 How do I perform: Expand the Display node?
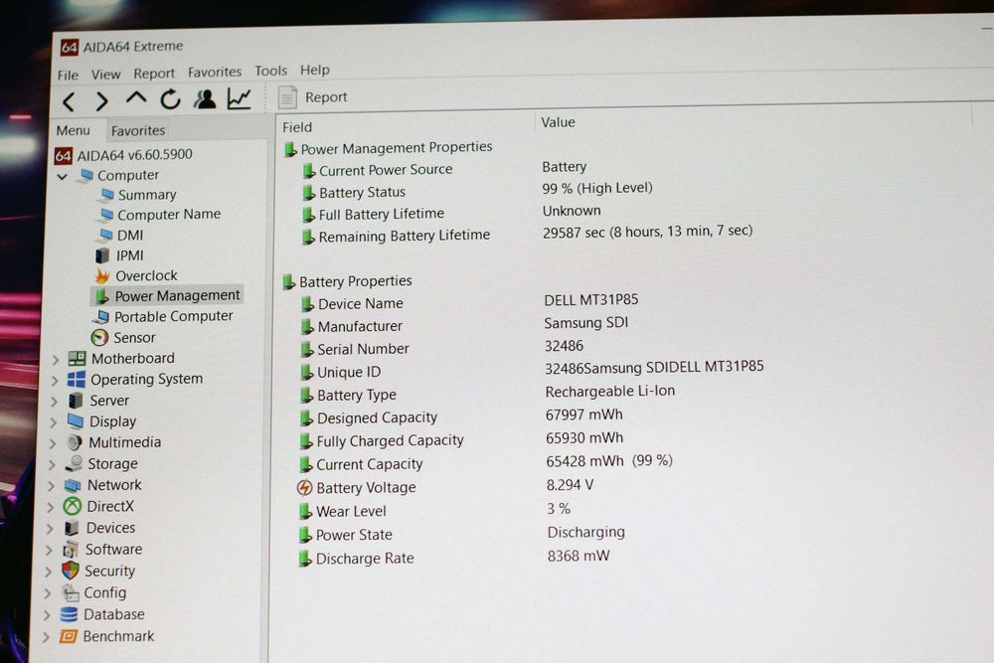[x=54, y=422]
